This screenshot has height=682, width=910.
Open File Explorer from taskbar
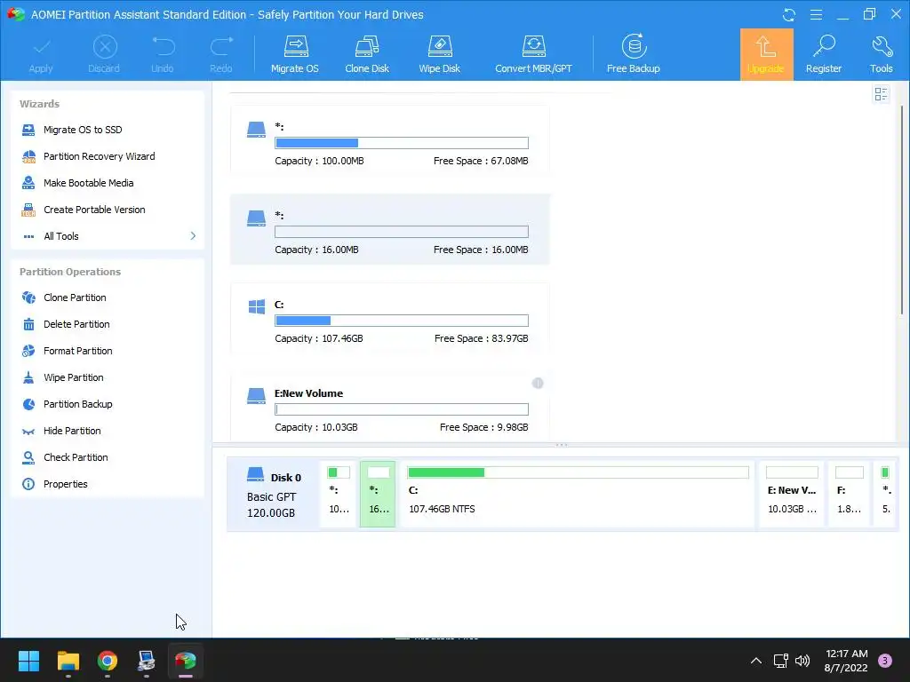pyautogui.click(x=68, y=661)
